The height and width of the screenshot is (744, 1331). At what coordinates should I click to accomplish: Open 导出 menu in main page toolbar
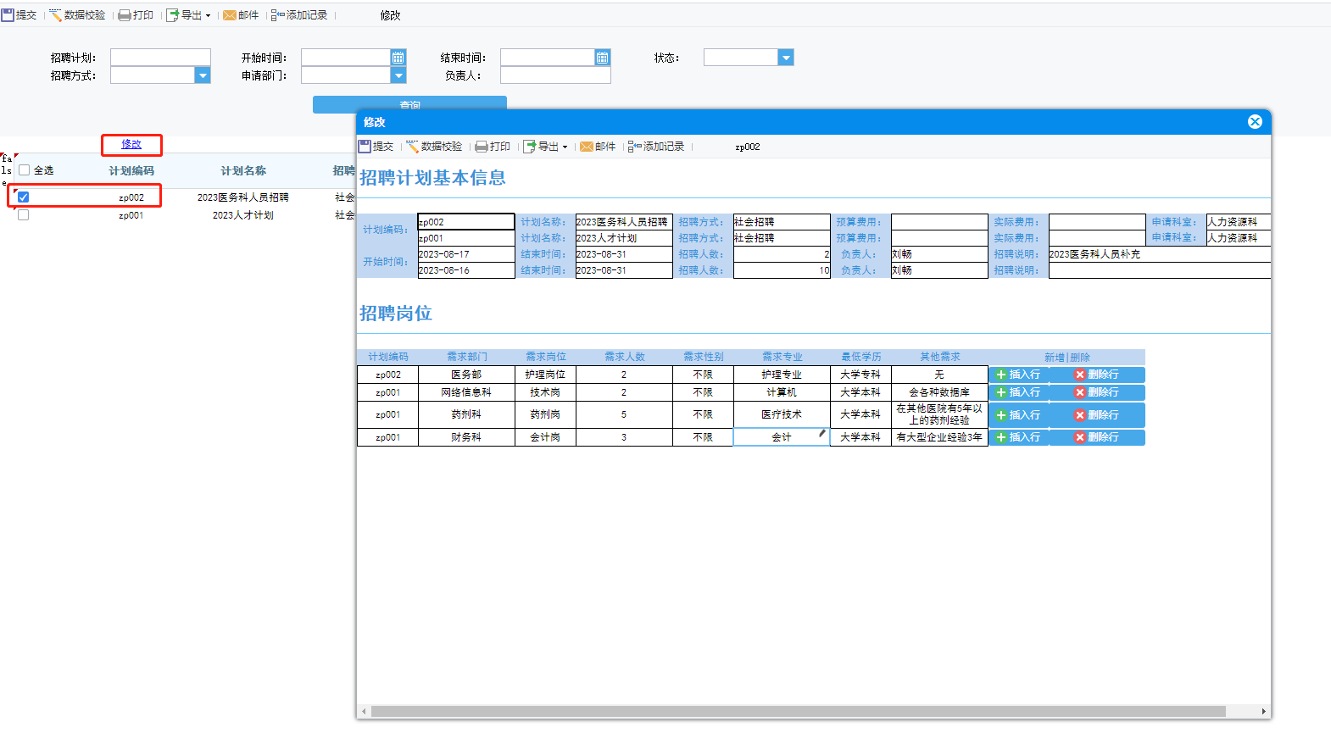coord(188,15)
